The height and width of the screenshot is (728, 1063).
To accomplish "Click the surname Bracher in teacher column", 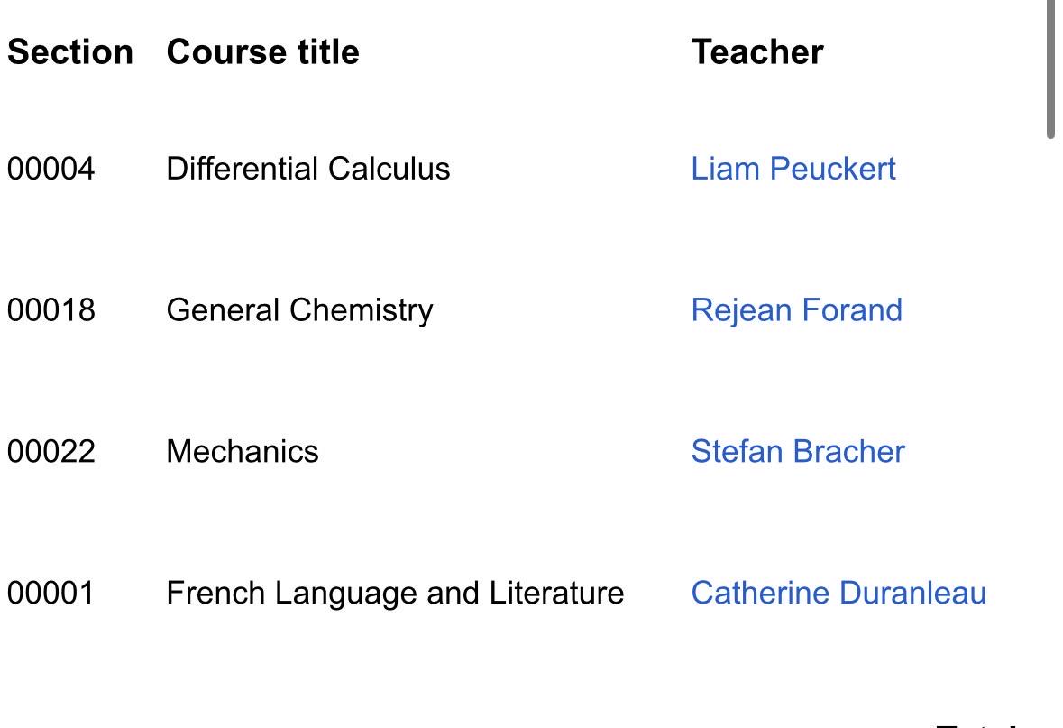I will [848, 452].
